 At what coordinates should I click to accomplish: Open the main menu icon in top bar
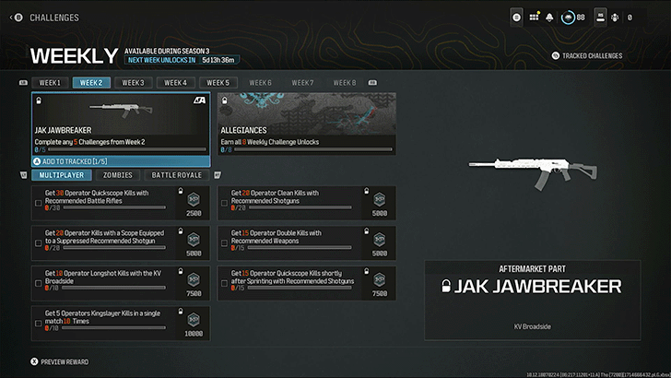516,18
